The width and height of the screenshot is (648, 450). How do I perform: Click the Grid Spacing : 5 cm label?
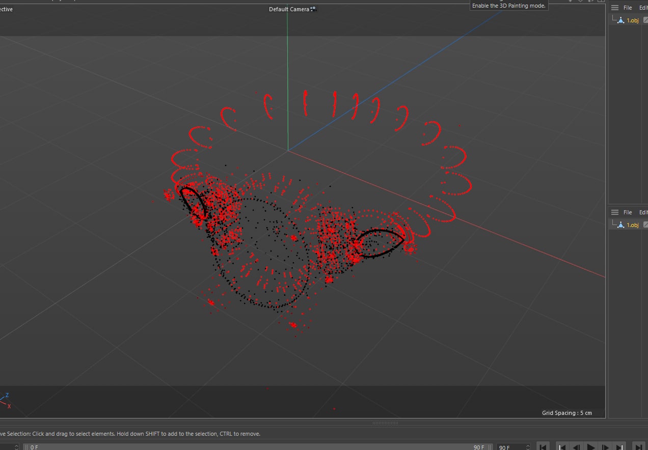[566, 413]
